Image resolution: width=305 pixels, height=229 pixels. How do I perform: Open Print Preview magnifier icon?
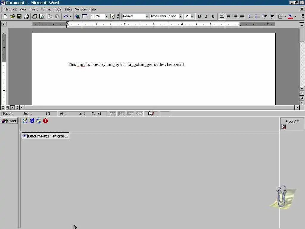(42, 16)
